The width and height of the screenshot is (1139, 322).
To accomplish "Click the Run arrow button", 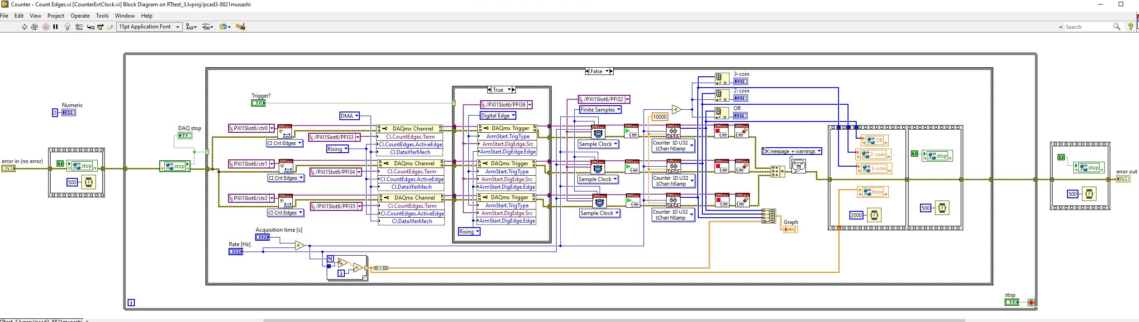I will tap(24, 27).
